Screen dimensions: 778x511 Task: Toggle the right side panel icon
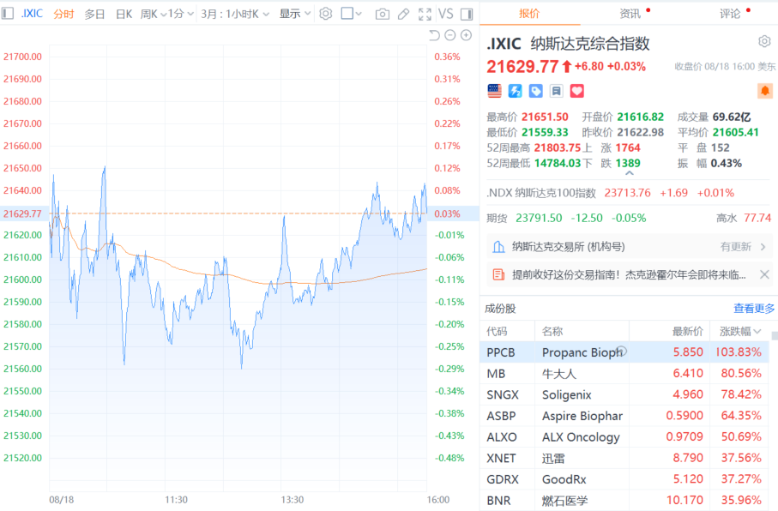pyautogui.click(x=467, y=14)
